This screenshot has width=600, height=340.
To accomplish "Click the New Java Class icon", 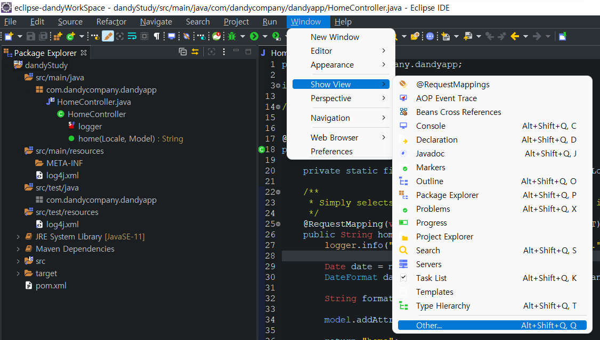I will 70,36.
